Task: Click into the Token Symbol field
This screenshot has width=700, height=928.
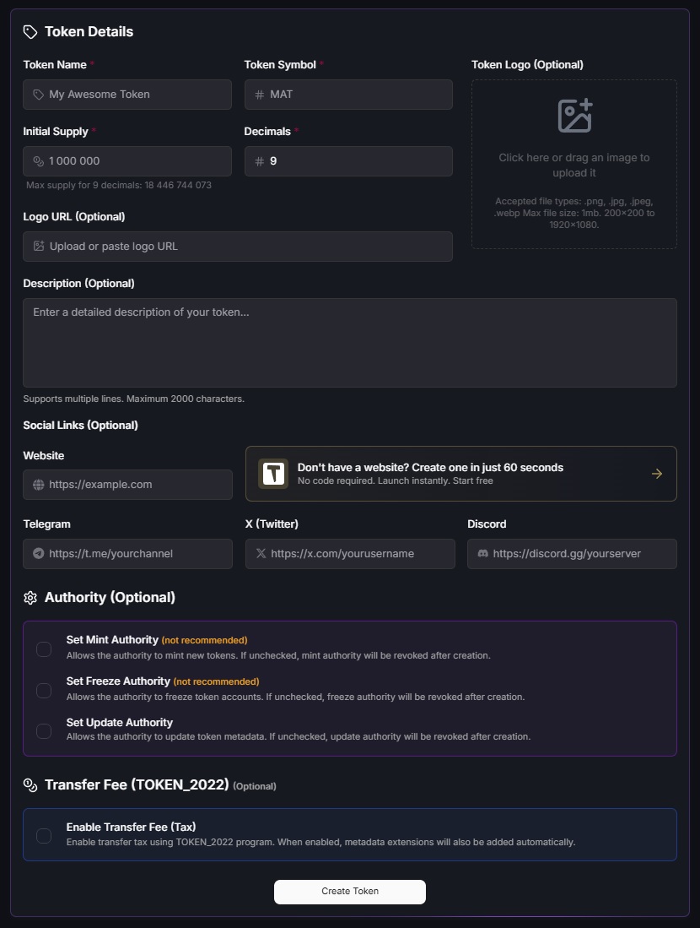Action: click(354, 95)
